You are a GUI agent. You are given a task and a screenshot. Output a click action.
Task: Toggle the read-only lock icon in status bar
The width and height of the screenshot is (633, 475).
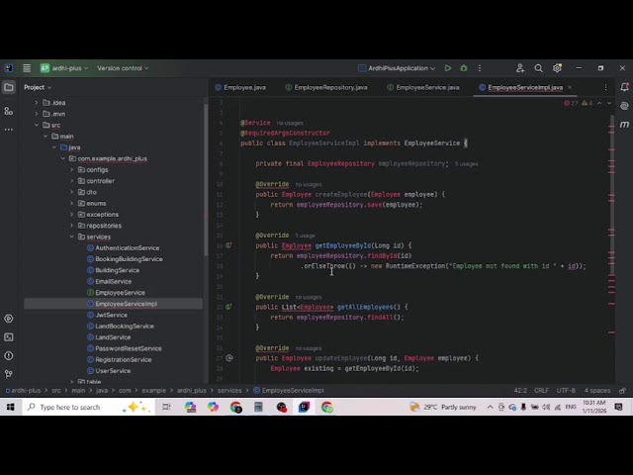coord(622,391)
